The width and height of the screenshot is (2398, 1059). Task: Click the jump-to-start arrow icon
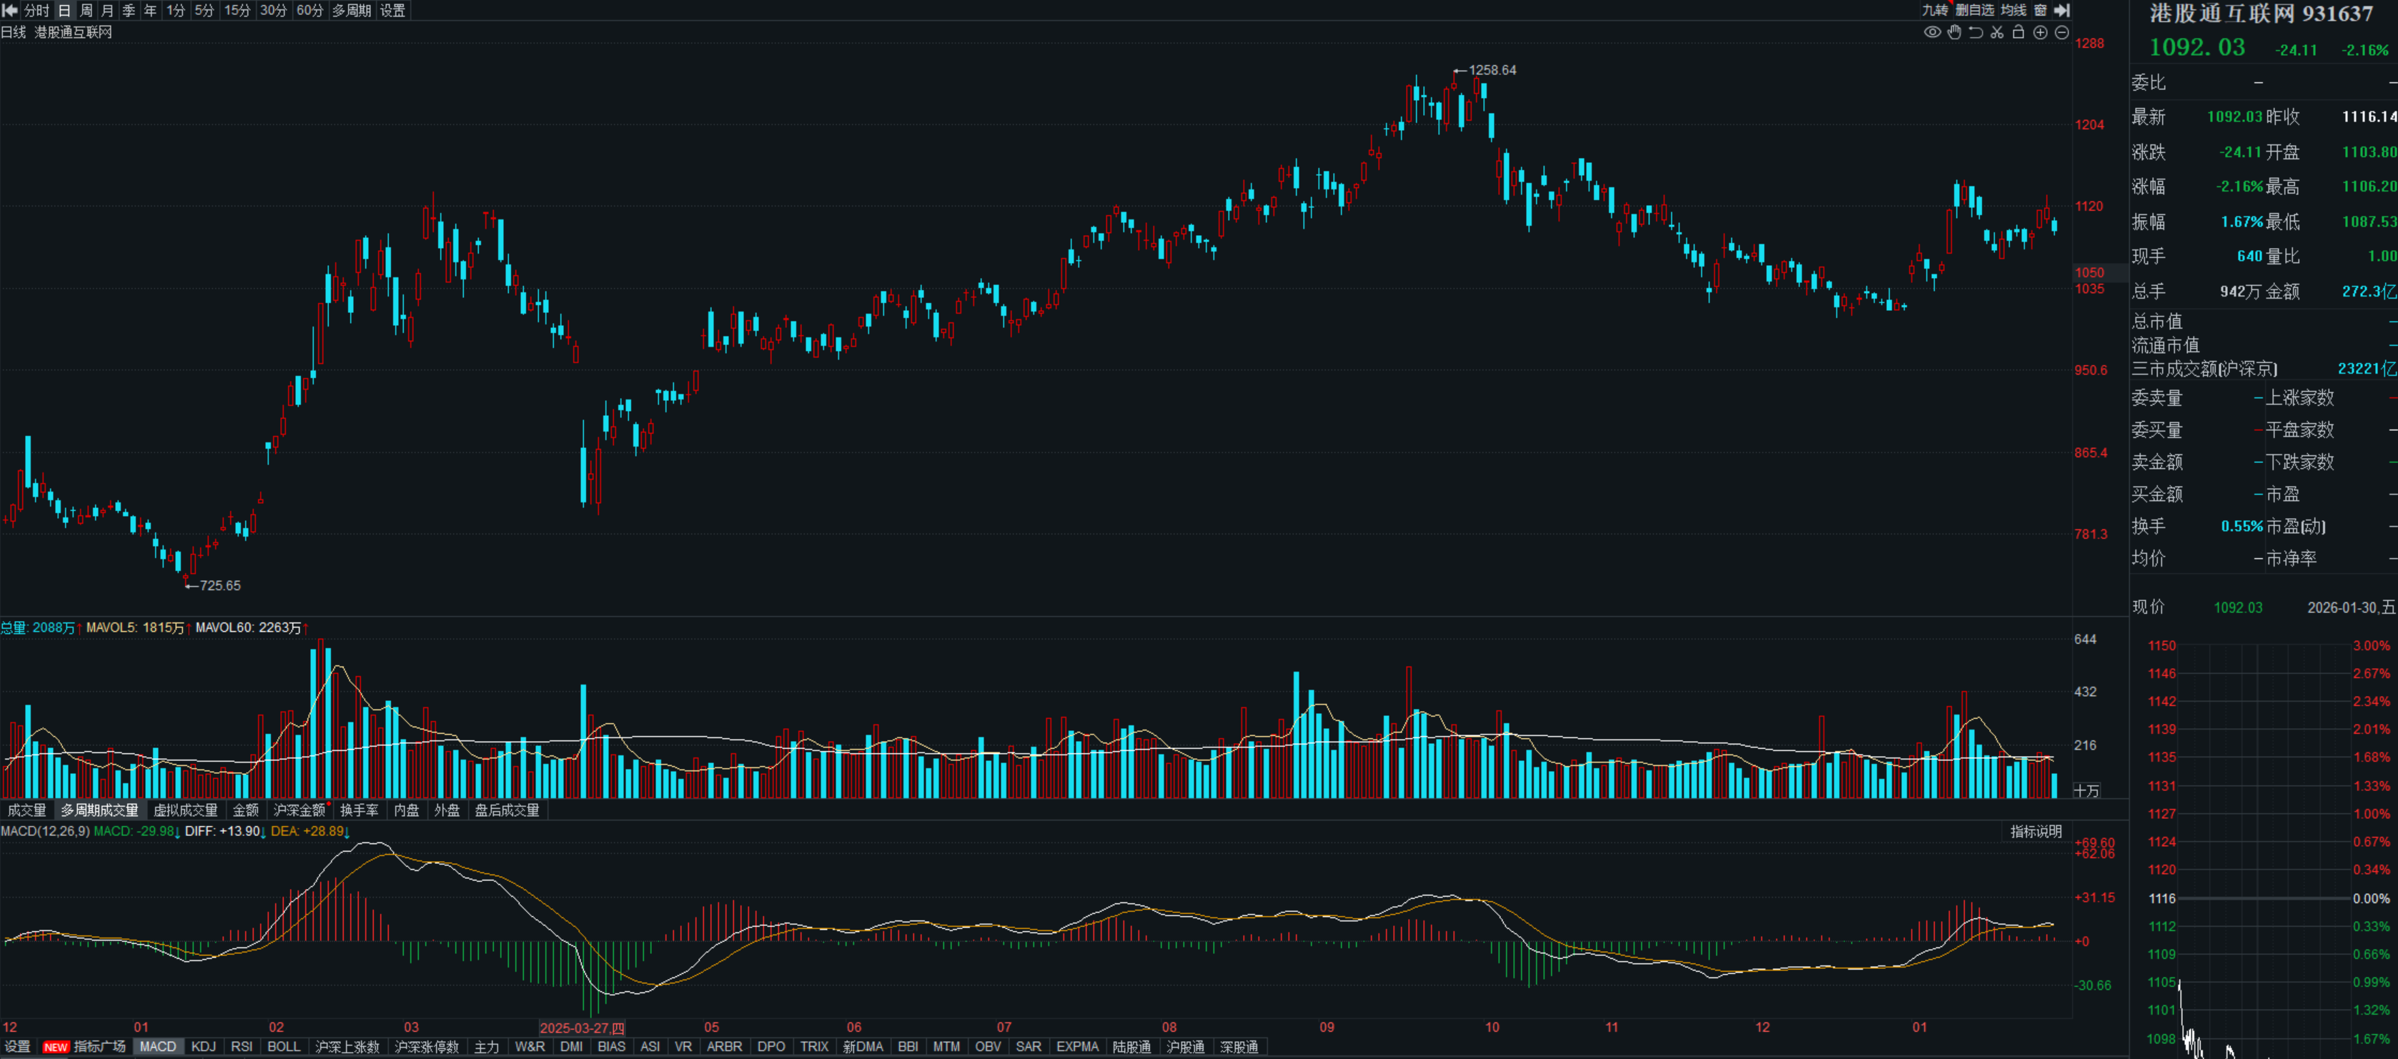pyautogui.click(x=10, y=10)
